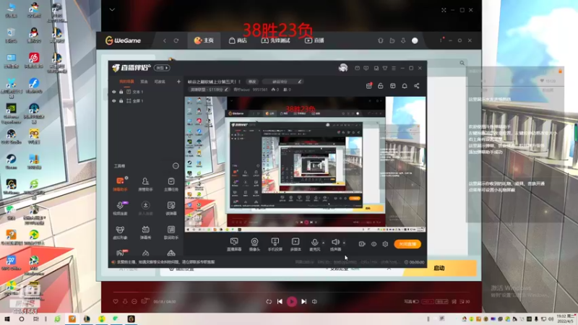Toggle preview eye icon beside the settings gear
The height and width of the screenshot is (325, 578).
tap(374, 244)
